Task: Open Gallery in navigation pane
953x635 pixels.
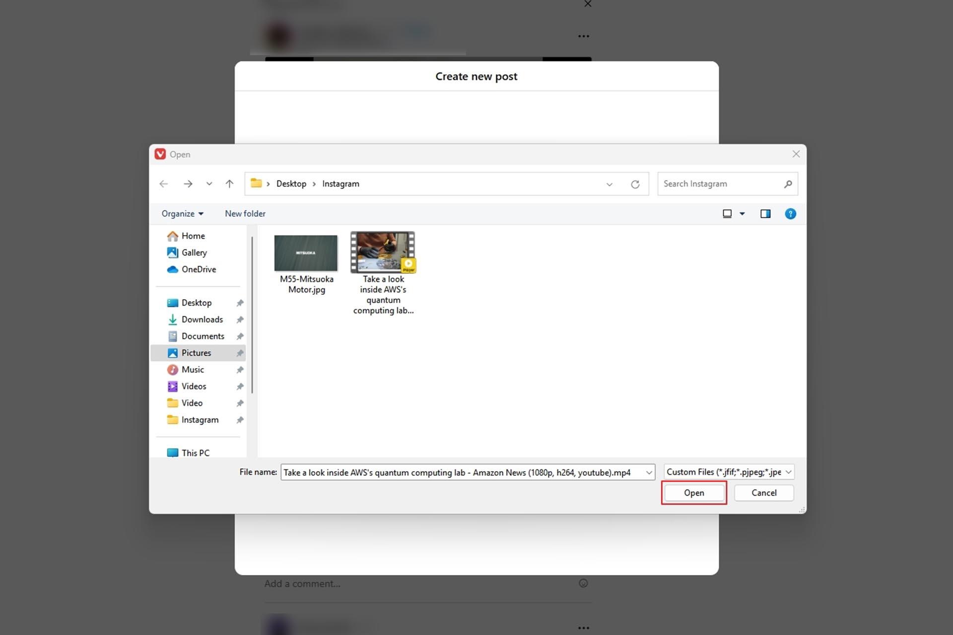Action: 194,253
